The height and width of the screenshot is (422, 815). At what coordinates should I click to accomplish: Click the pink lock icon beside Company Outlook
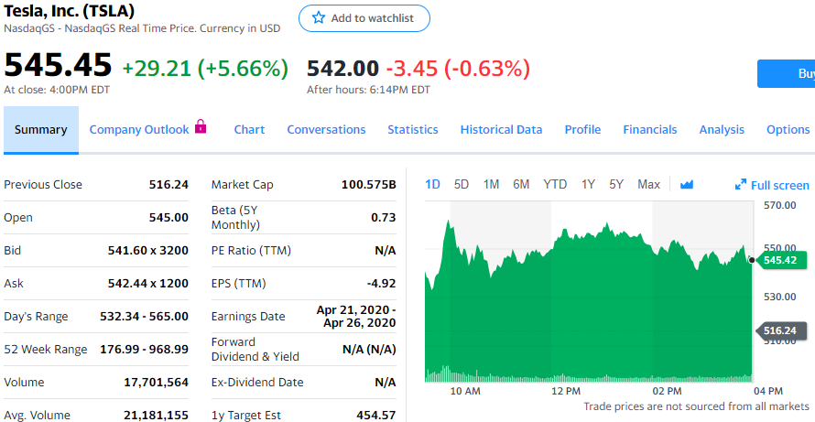pyautogui.click(x=201, y=128)
